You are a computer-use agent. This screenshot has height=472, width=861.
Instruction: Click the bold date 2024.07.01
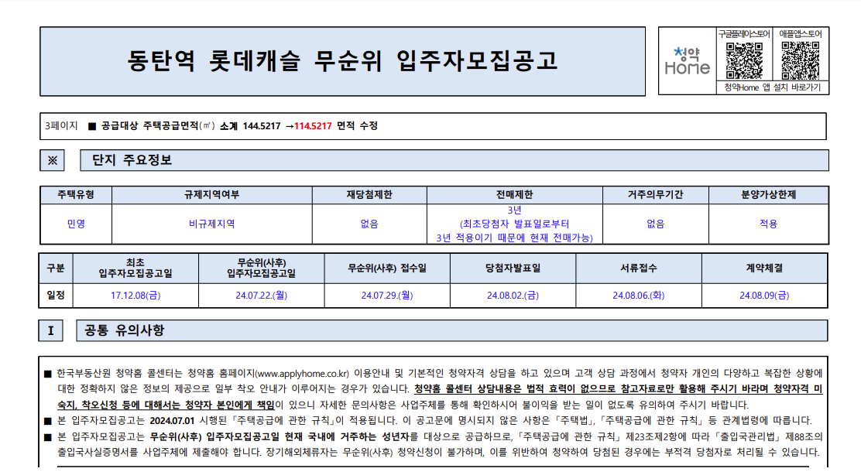pos(172,421)
